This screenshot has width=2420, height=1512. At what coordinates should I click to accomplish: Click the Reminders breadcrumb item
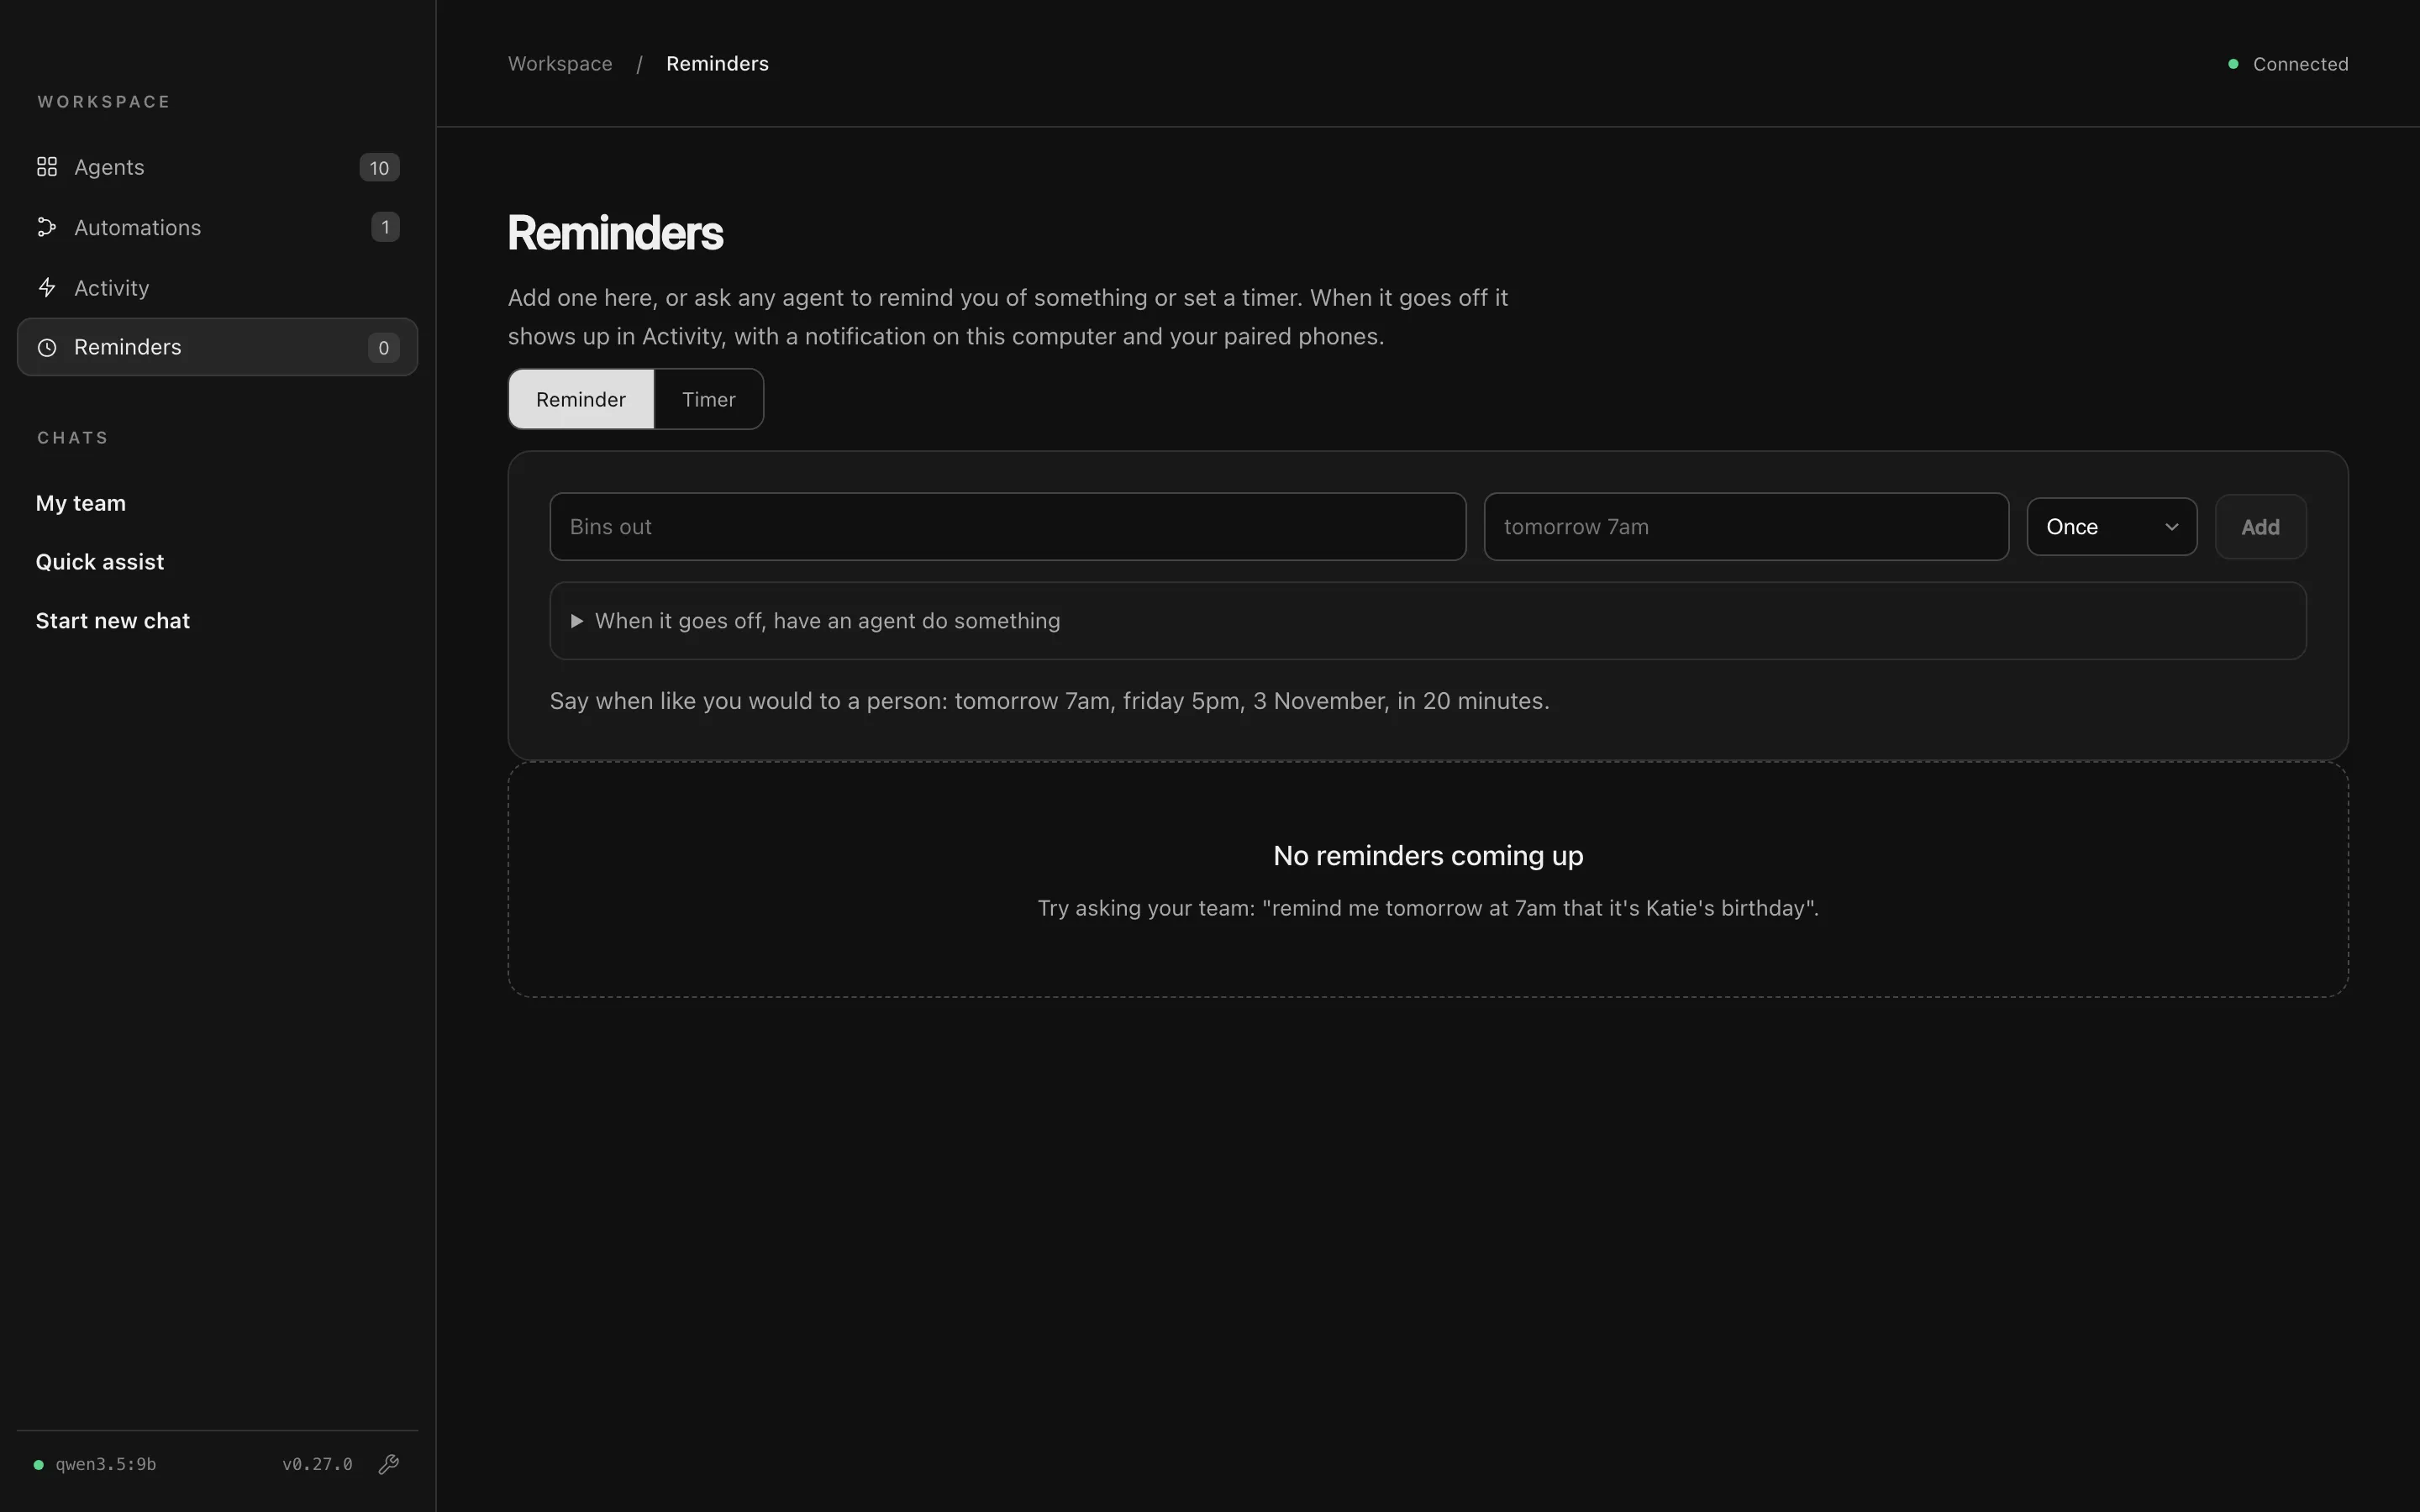point(717,64)
